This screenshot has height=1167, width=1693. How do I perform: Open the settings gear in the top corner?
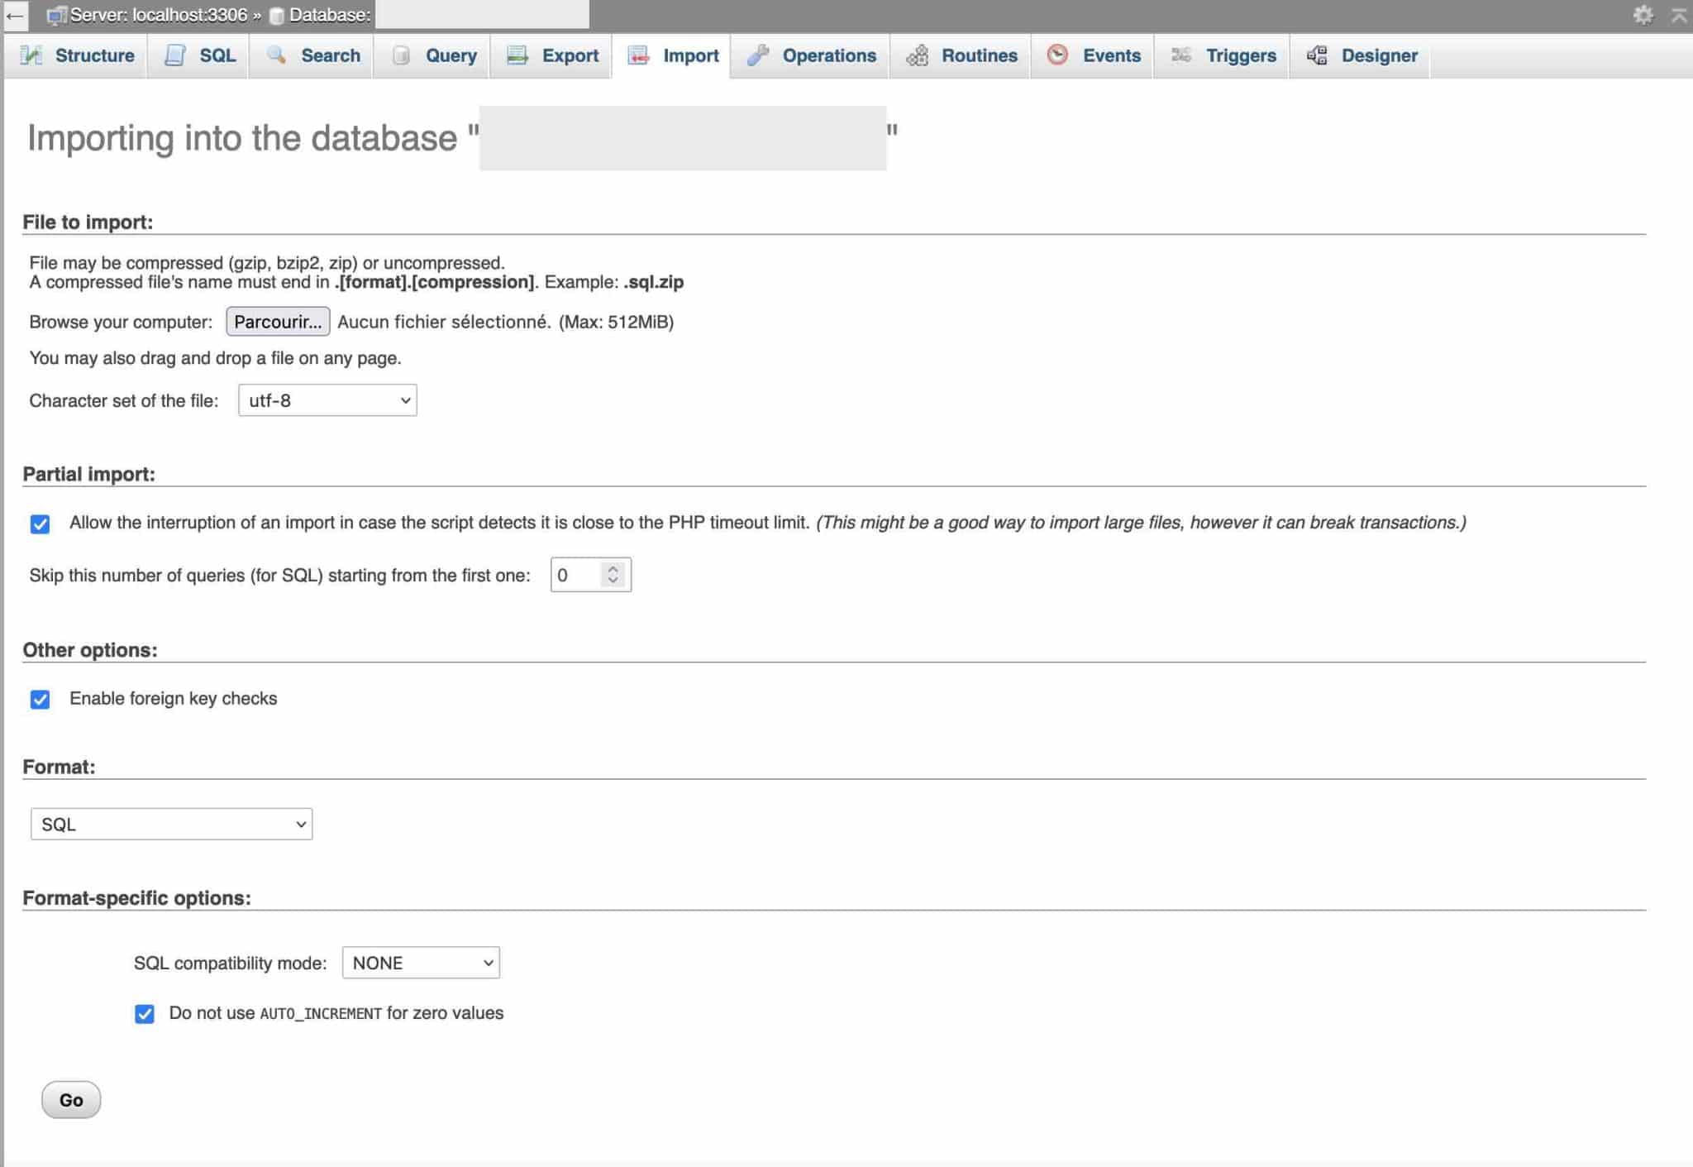tap(1644, 14)
